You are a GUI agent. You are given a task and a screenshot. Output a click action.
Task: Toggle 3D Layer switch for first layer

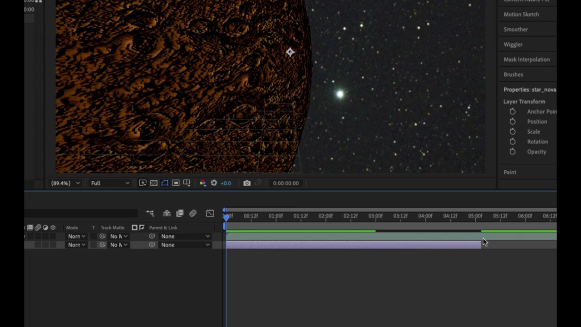click(x=53, y=236)
